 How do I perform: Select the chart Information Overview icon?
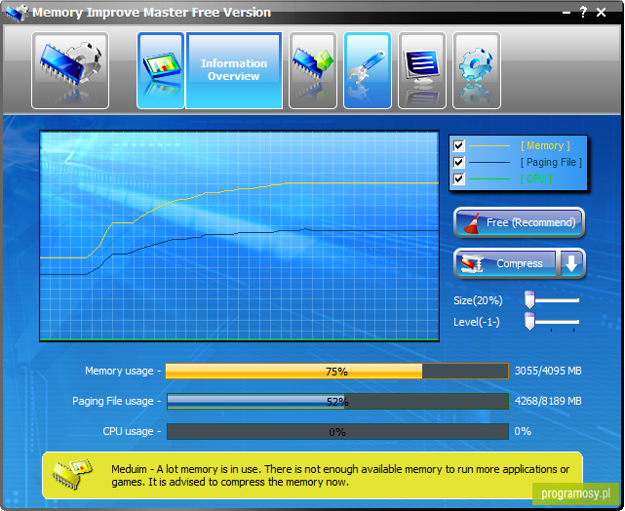tap(161, 70)
